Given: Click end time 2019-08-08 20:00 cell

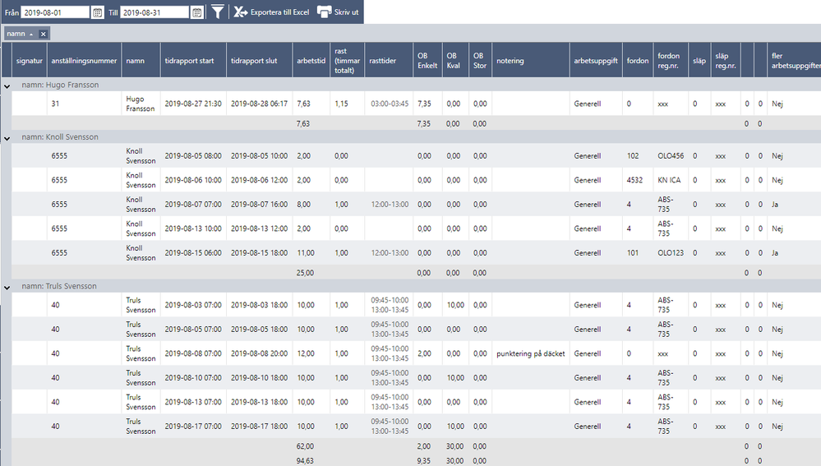Looking at the screenshot, I should click(x=259, y=353).
